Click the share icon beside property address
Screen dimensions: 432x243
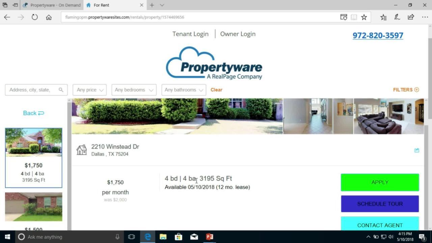(417, 150)
